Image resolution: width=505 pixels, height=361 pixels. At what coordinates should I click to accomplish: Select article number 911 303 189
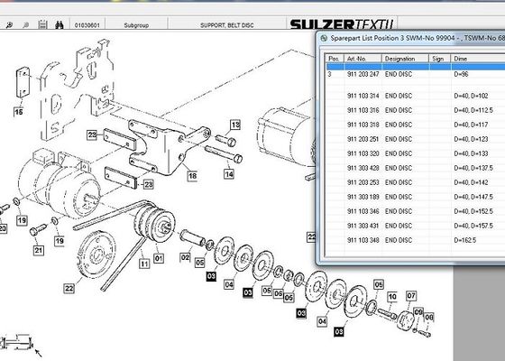tap(363, 197)
